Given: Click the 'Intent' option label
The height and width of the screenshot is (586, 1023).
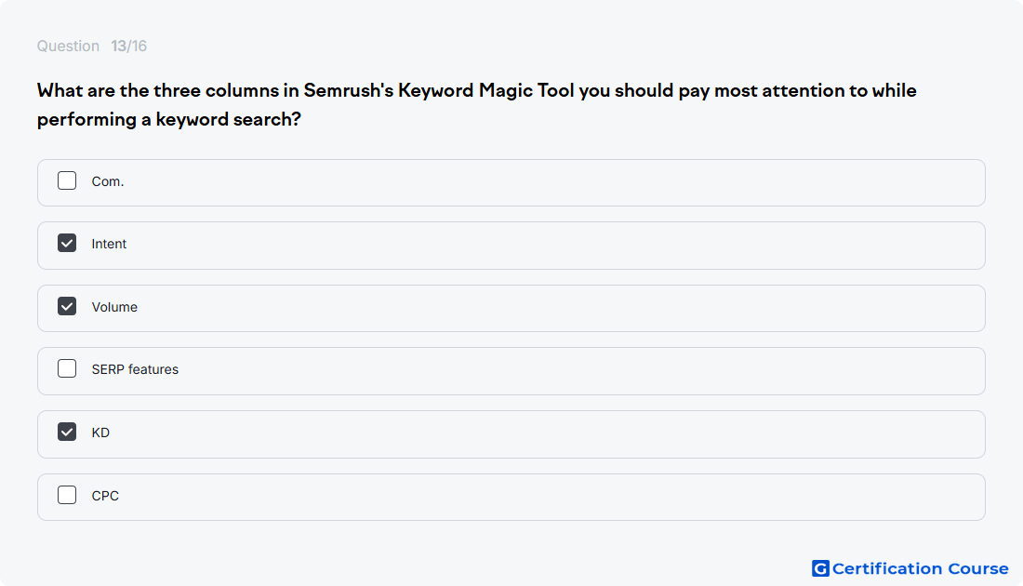Looking at the screenshot, I should 109,244.
